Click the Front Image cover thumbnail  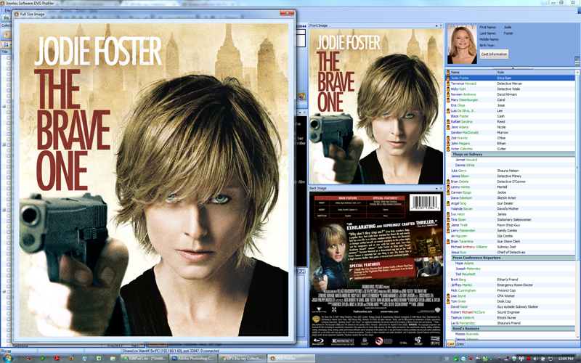pyautogui.click(x=376, y=106)
